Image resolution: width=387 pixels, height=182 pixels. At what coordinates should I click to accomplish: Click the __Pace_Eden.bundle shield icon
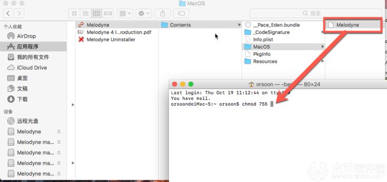tap(248, 25)
